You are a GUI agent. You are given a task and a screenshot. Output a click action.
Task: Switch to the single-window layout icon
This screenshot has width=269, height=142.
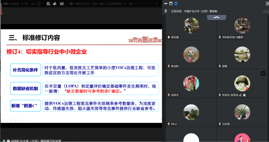pos(171,3)
